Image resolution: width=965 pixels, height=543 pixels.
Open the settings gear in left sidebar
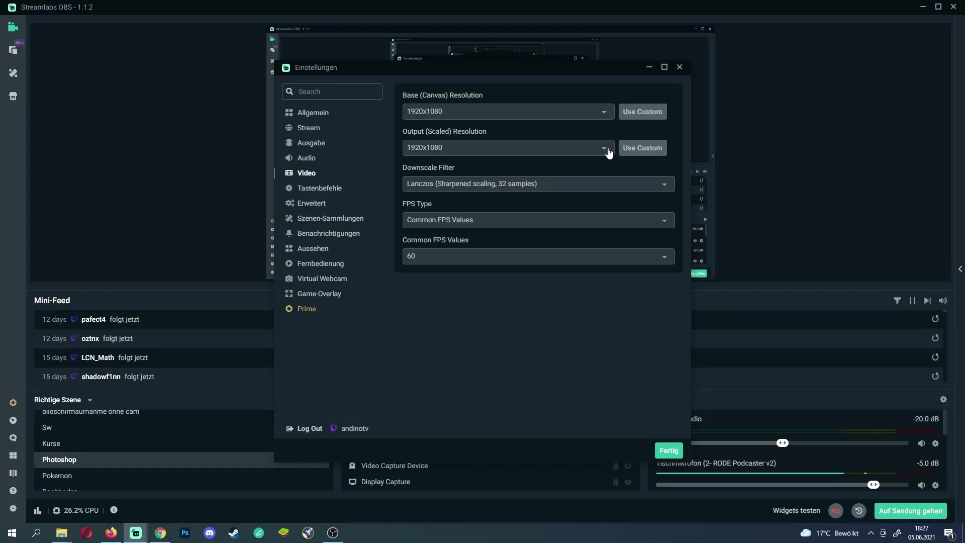click(x=13, y=508)
